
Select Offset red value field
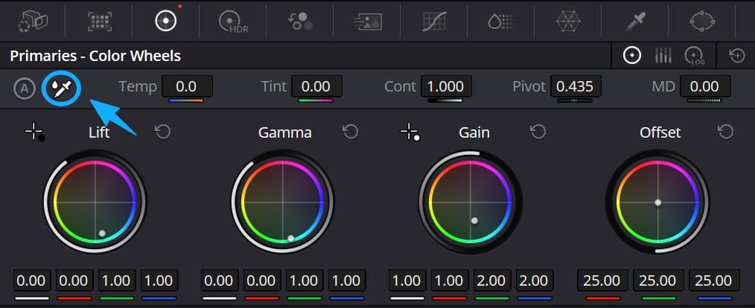602,280
